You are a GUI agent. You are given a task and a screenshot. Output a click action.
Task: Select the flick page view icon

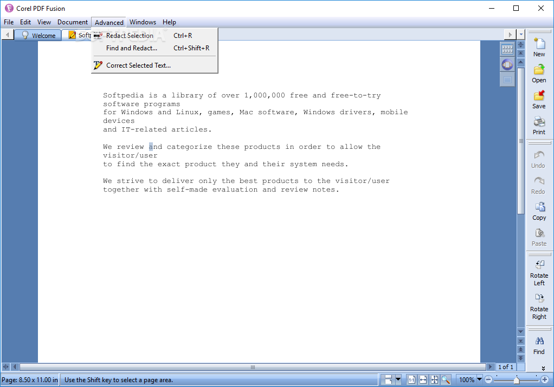coord(507,64)
